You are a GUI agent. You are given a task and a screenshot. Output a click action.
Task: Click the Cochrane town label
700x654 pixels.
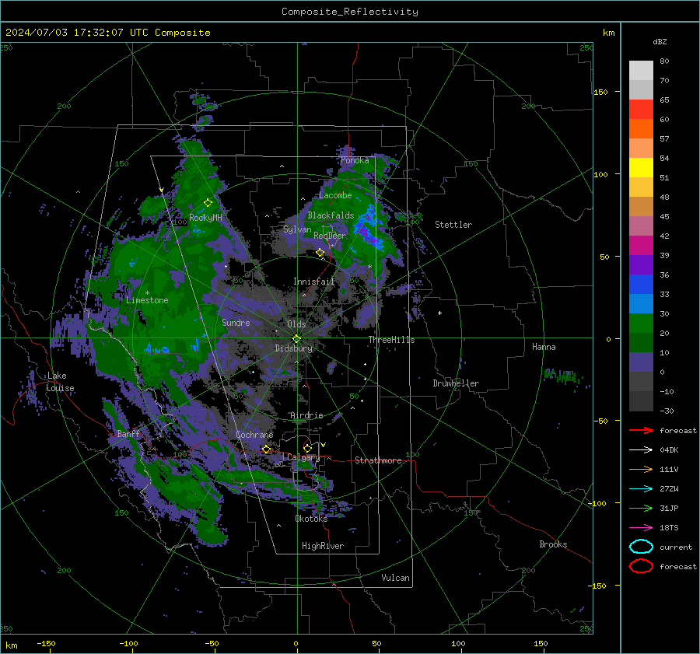point(254,435)
